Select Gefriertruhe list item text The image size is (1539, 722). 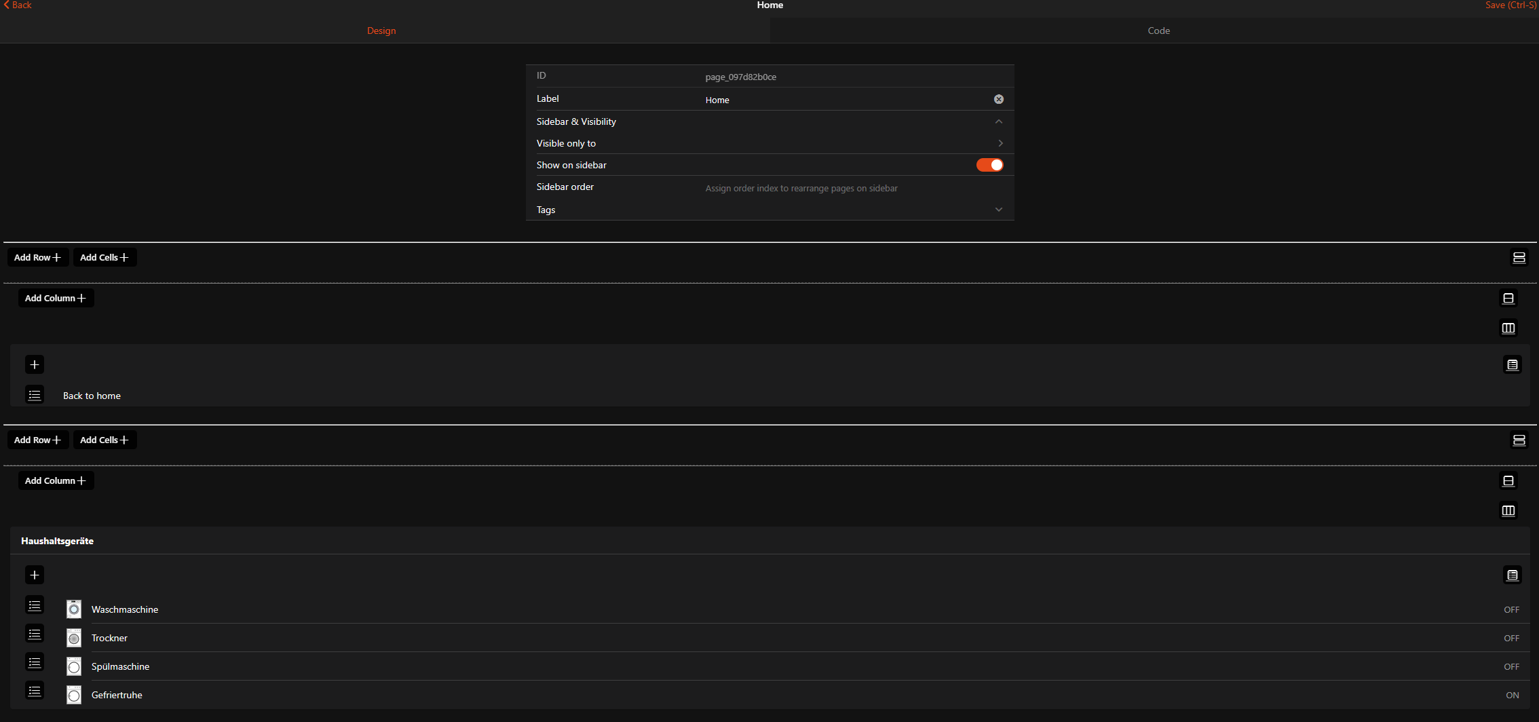117,695
